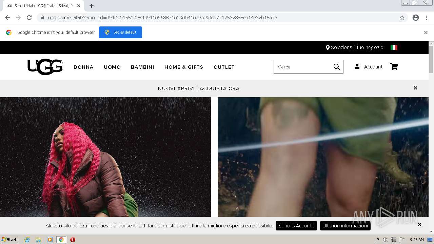Open Internet Explorer from the taskbar
The width and height of the screenshot is (434, 244).
click(x=27, y=240)
